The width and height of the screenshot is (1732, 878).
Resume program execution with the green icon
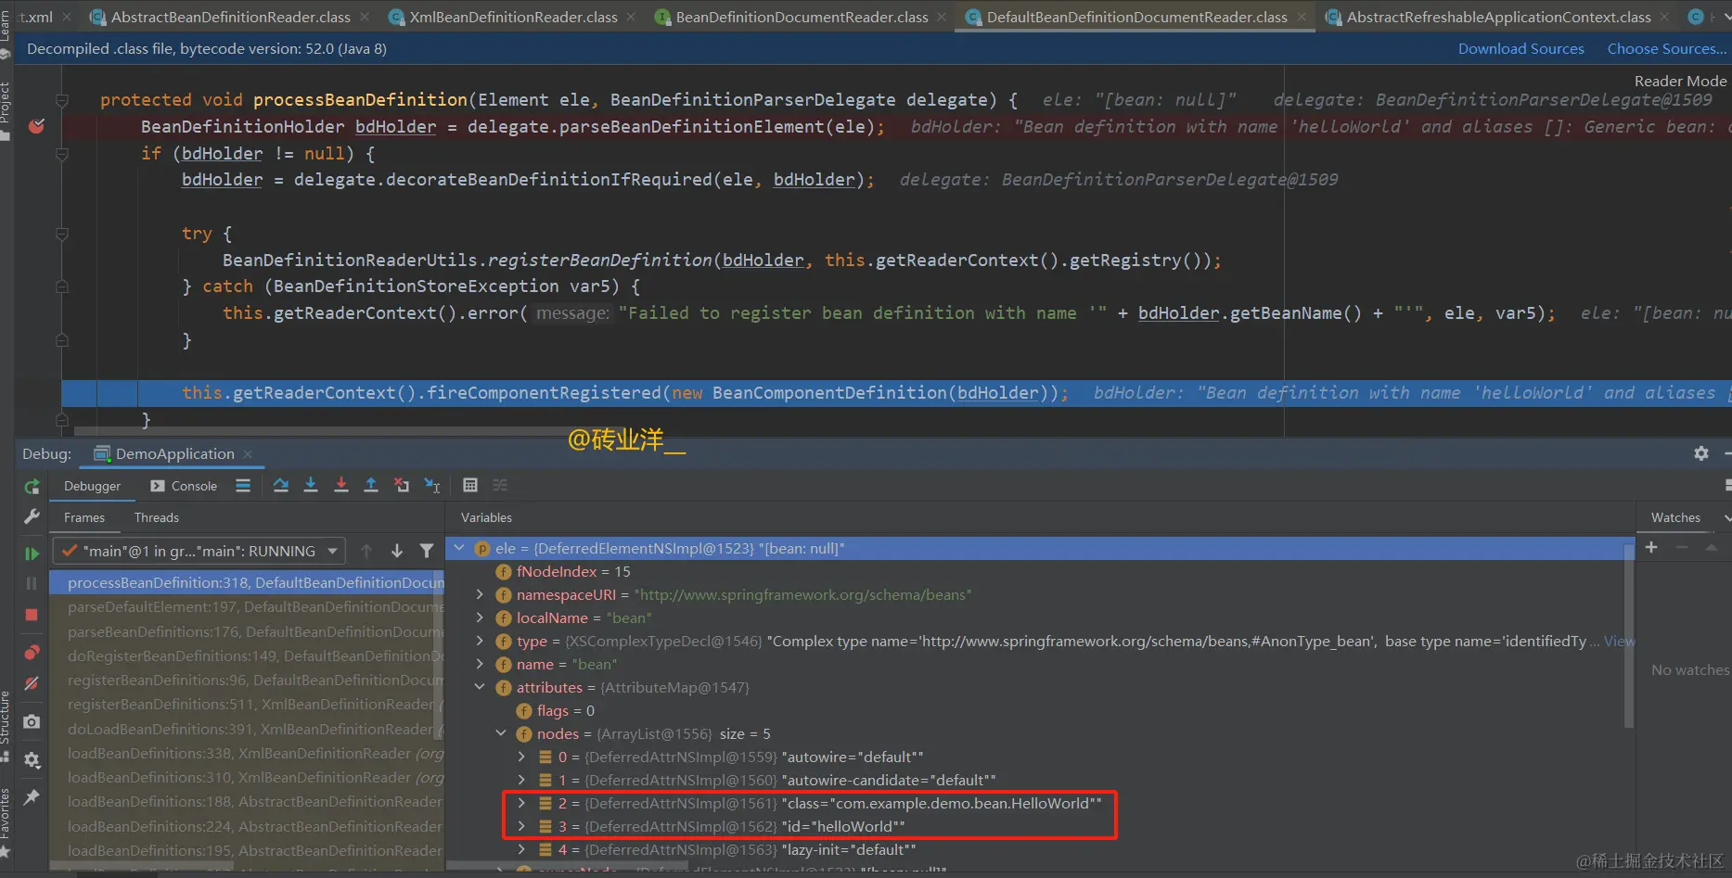pos(32,554)
